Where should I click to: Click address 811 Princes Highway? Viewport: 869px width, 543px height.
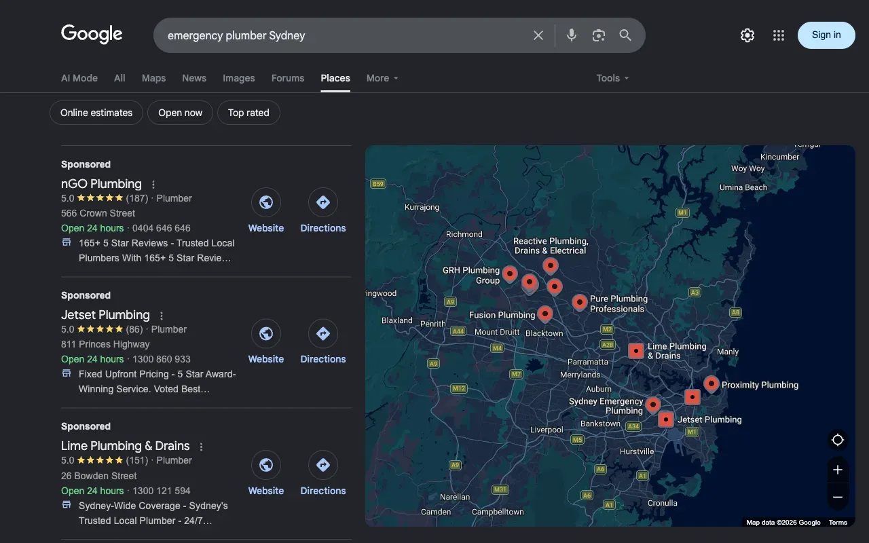pyautogui.click(x=105, y=344)
